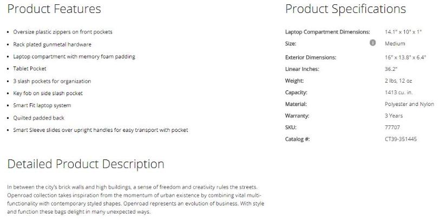Click the 'Smart Fit laptop system' feature
This screenshot has width=439, height=220.
click(42, 105)
